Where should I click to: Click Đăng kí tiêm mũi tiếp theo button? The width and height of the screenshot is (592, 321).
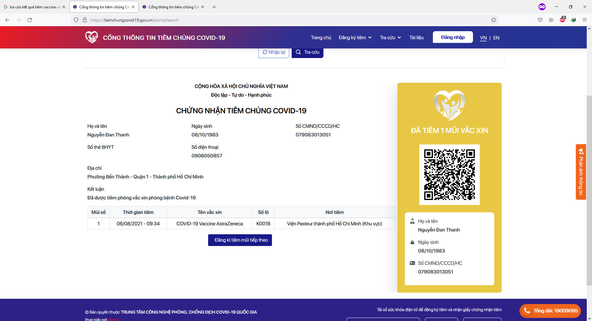tap(240, 240)
